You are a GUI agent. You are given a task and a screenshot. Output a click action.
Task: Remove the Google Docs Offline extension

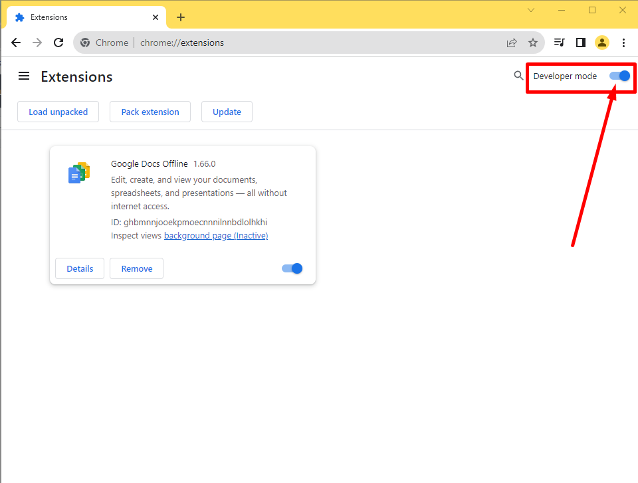pos(136,268)
